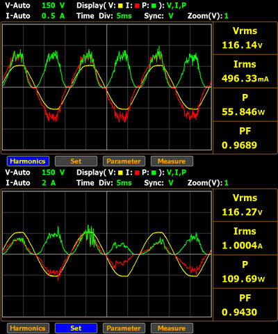The height and width of the screenshot is (334, 278).
Task: Select the PF 0.9430 reading
Action: tap(245, 305)
